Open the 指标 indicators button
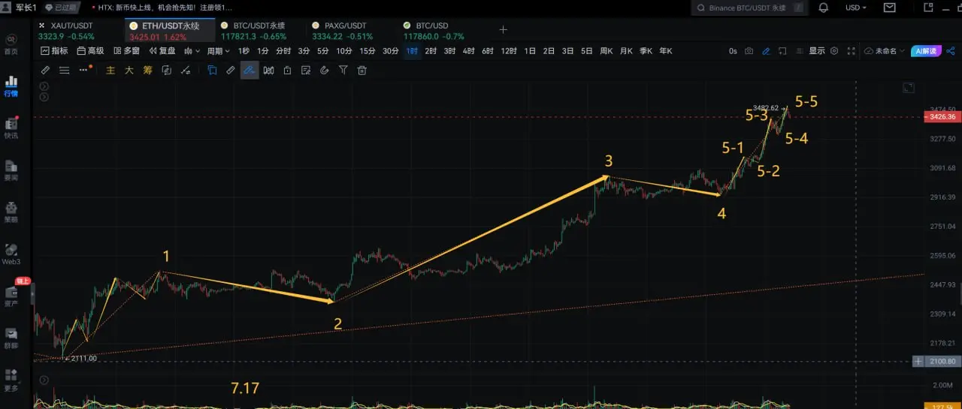Image resolution: width=962 pixels, height=409 pixels. point(55,51)
